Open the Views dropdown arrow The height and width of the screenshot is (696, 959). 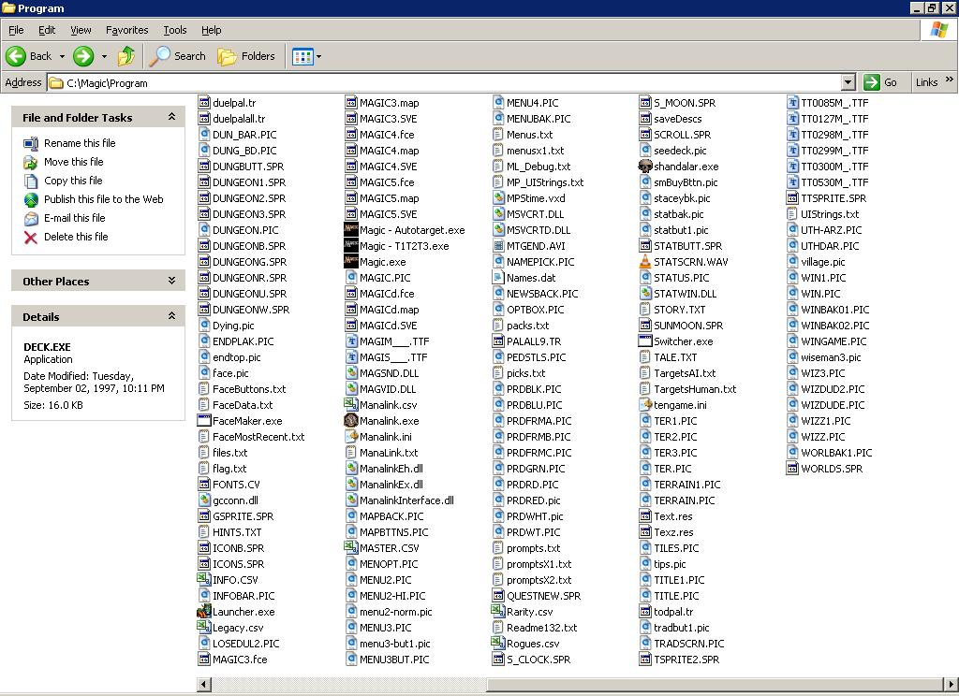318,57
